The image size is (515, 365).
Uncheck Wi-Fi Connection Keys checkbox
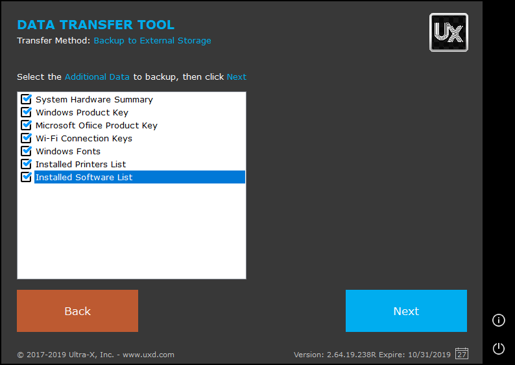(x=26, y=138)
